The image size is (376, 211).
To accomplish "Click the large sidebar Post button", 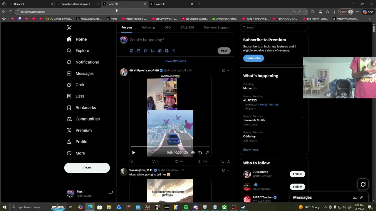I will click(x=87, y=168).
